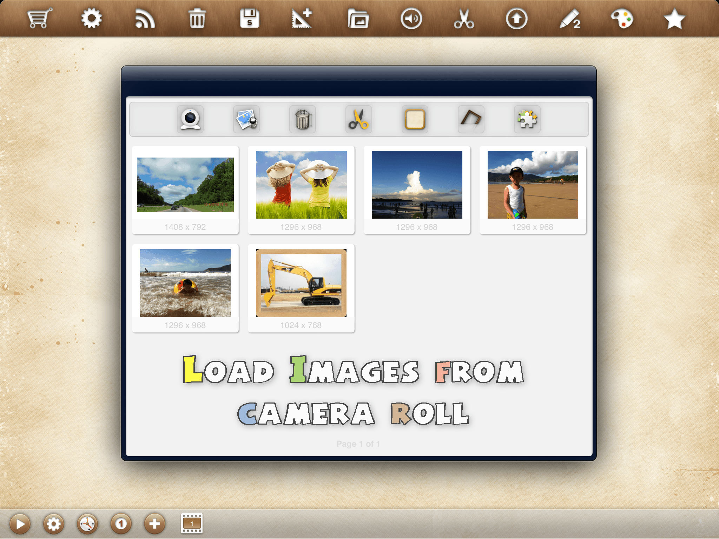Open the shopping cart store
The image size is (719, 539).
point(39,18)
